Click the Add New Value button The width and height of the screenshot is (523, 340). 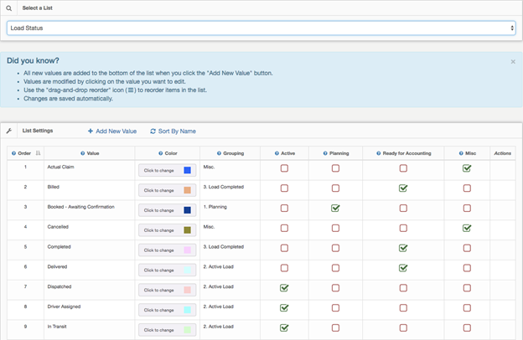click(x=112, y=131)
